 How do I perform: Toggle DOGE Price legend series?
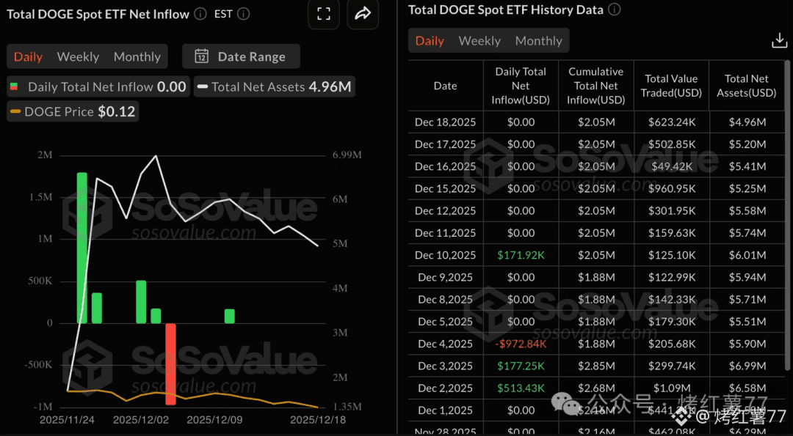(x=73, y=111)
